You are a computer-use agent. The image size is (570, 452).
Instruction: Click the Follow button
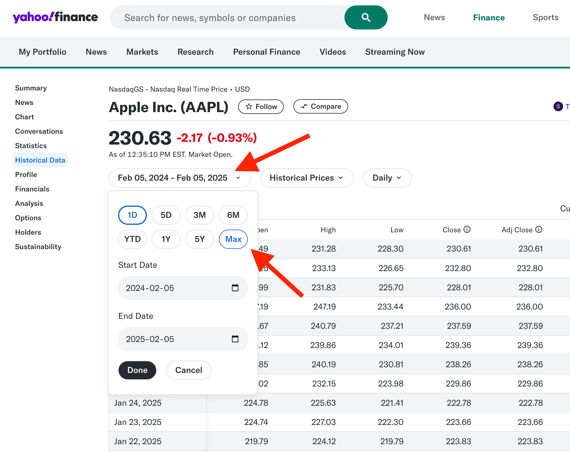pyautogui.click(x=261, y=107)
